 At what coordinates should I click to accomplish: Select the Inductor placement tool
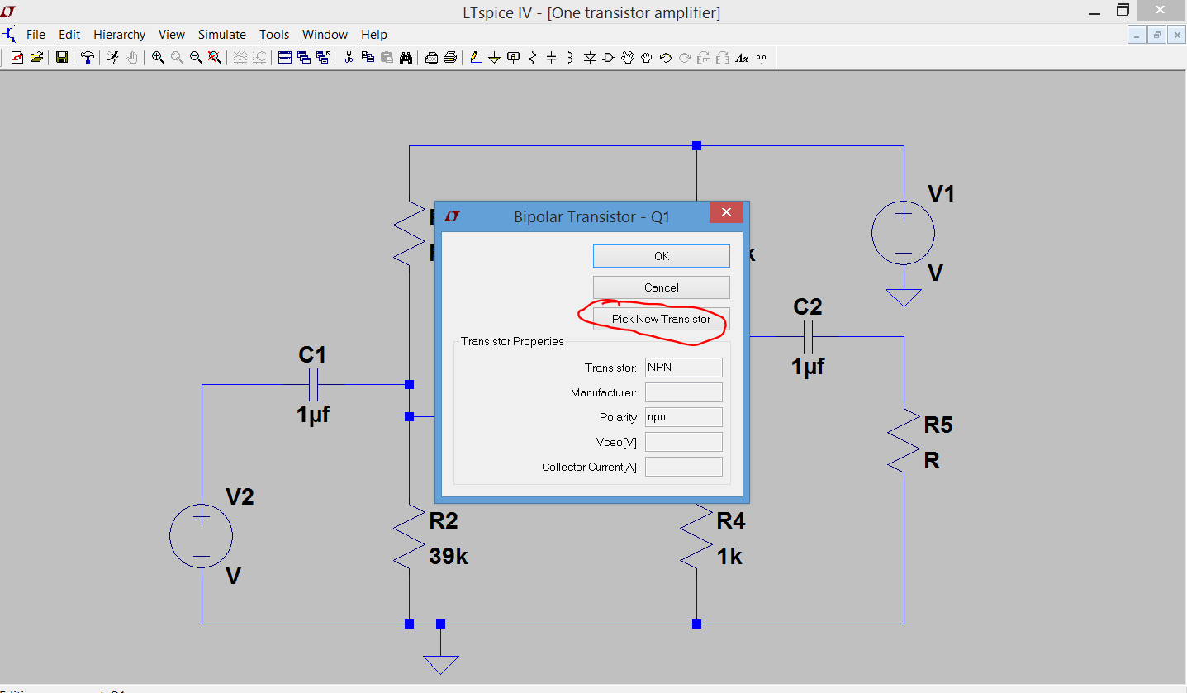tap(570, 58)
